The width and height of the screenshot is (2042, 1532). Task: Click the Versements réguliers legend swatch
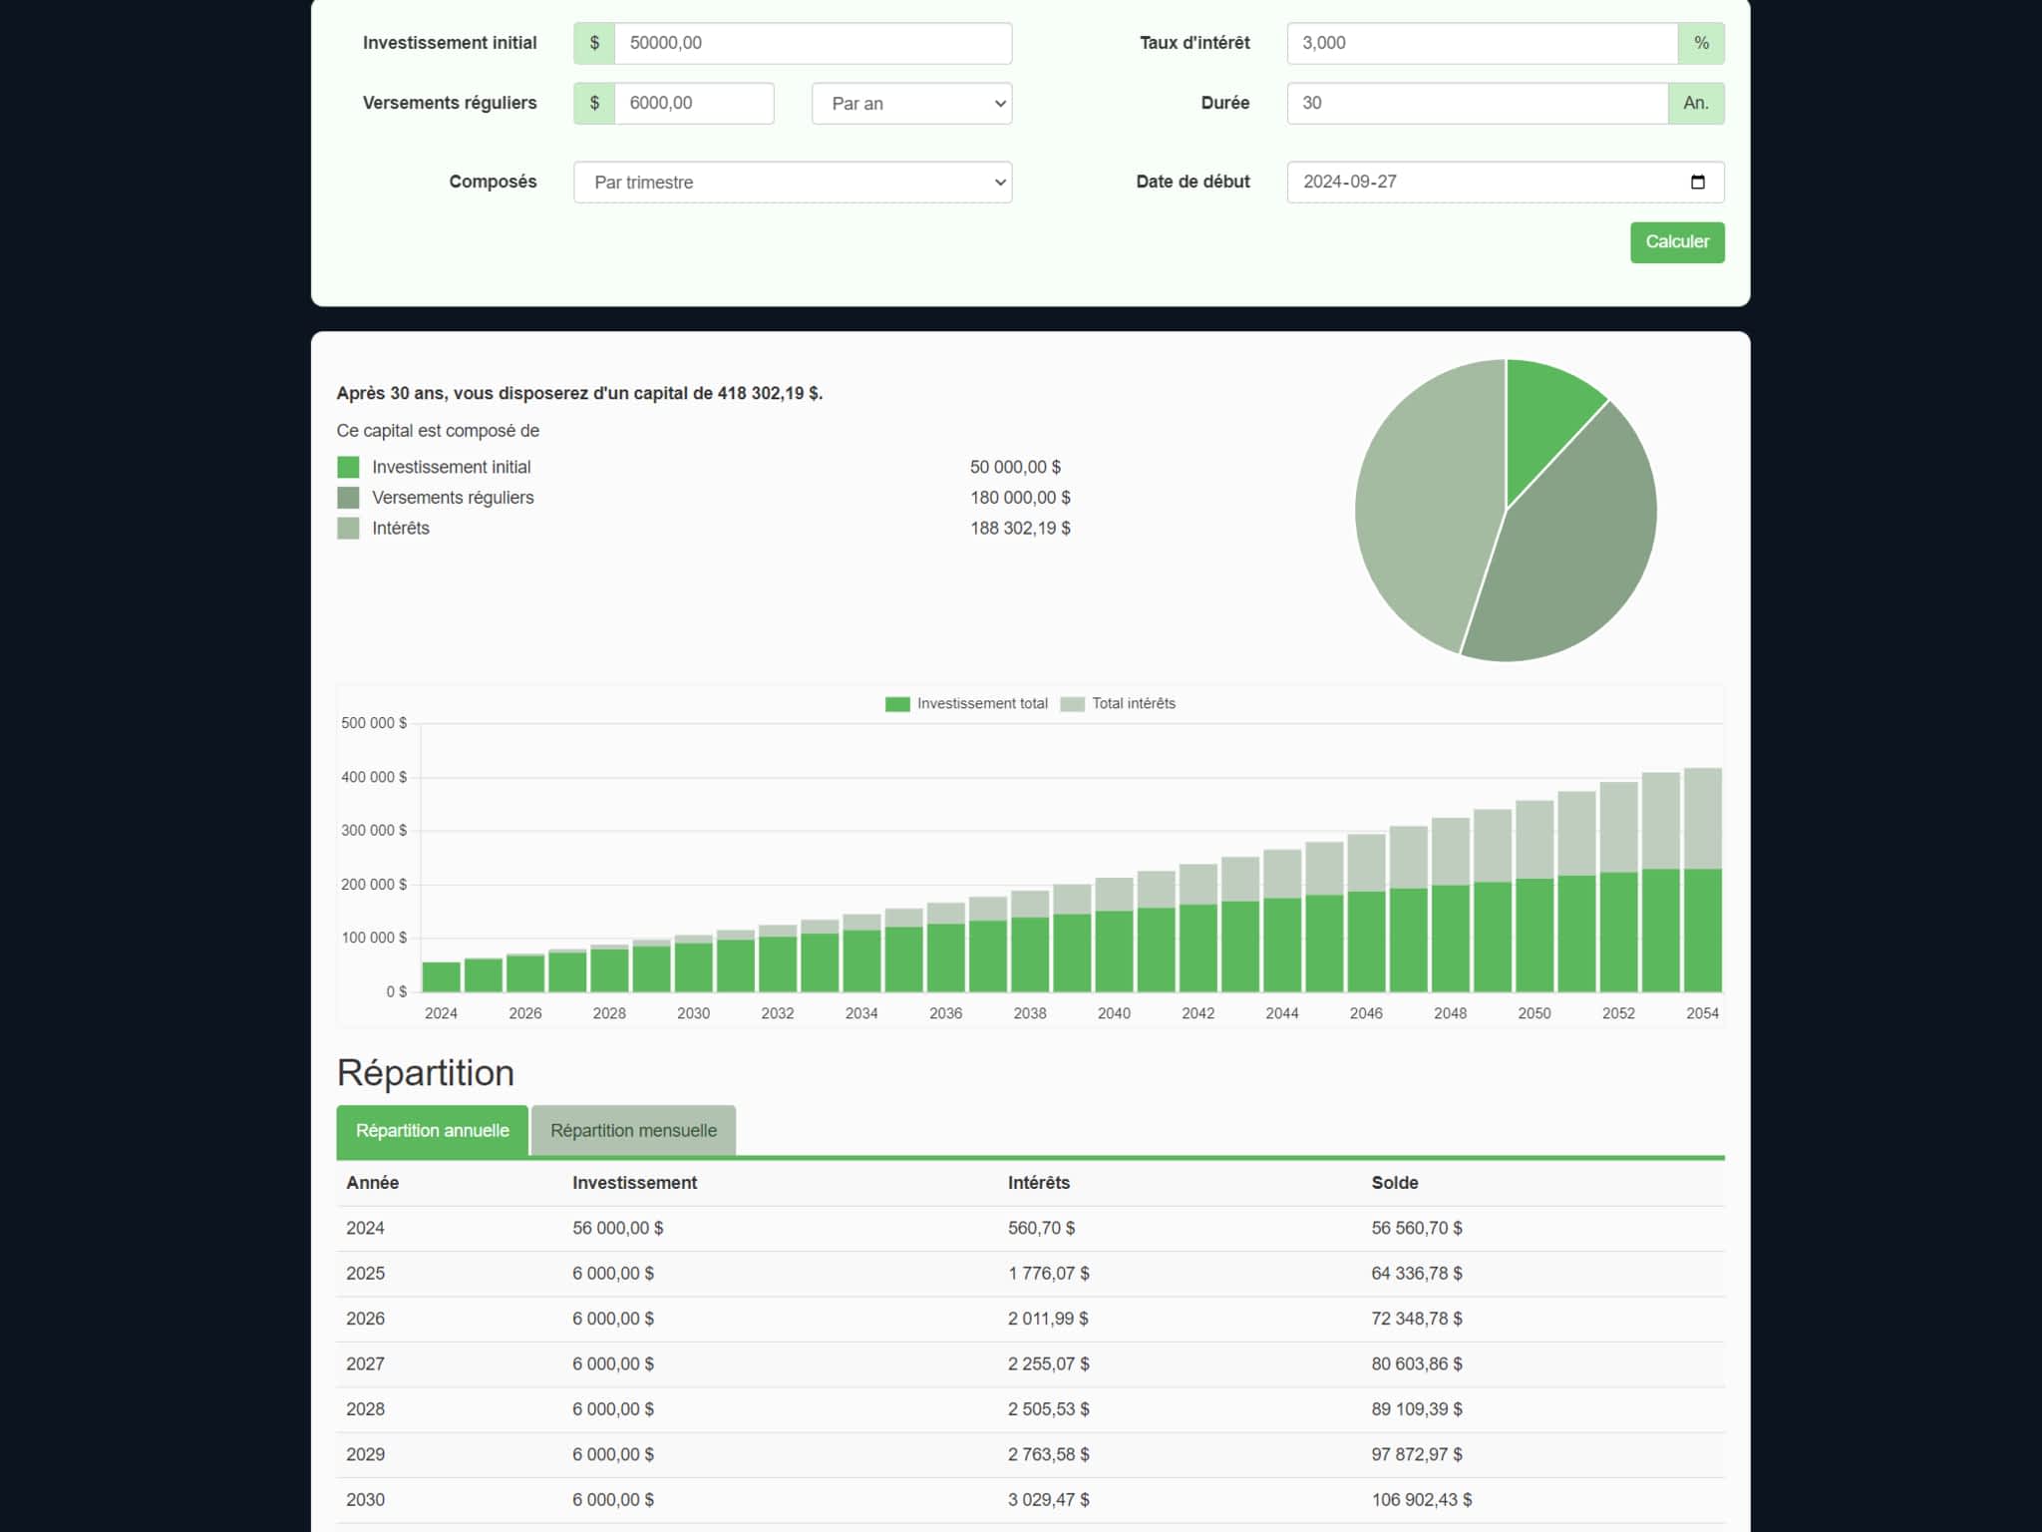point(348,498)
